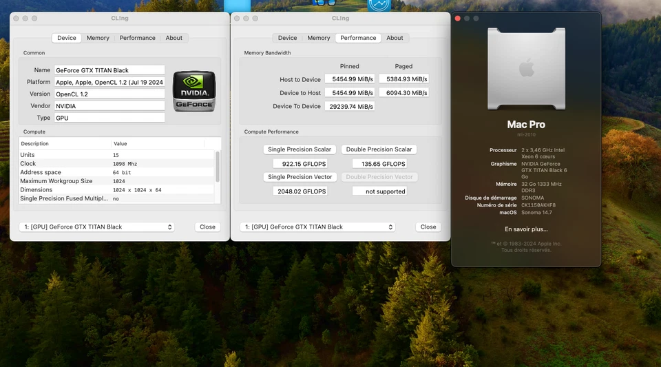Select the Dimensions row
This screenshot has width=661, height=367.
tap(117, 189)
